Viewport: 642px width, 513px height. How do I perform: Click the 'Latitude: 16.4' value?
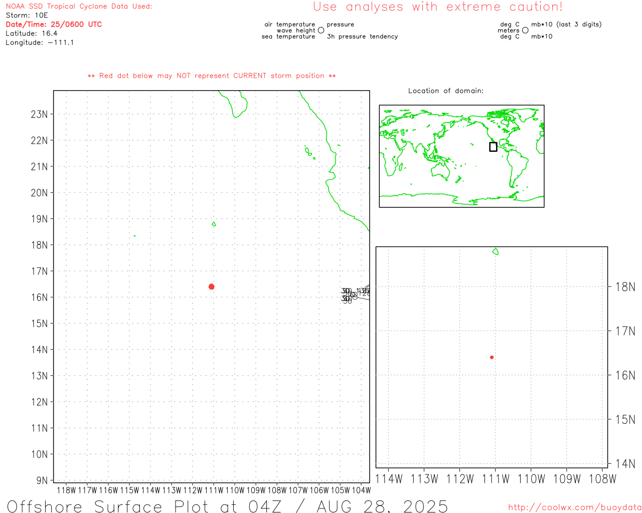(x=32, y=34)
